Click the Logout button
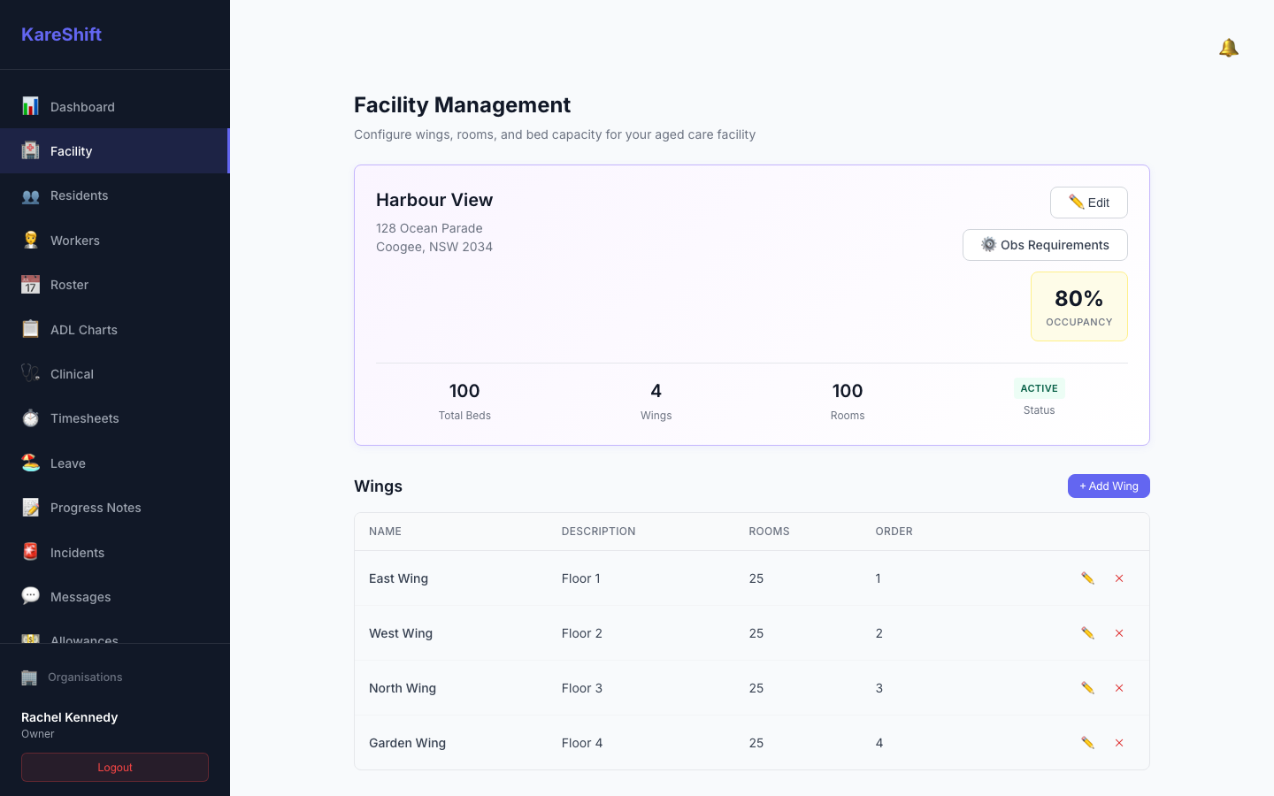Image resolution: width=1274 pixels, height=796 pixels. pos(115,768)
